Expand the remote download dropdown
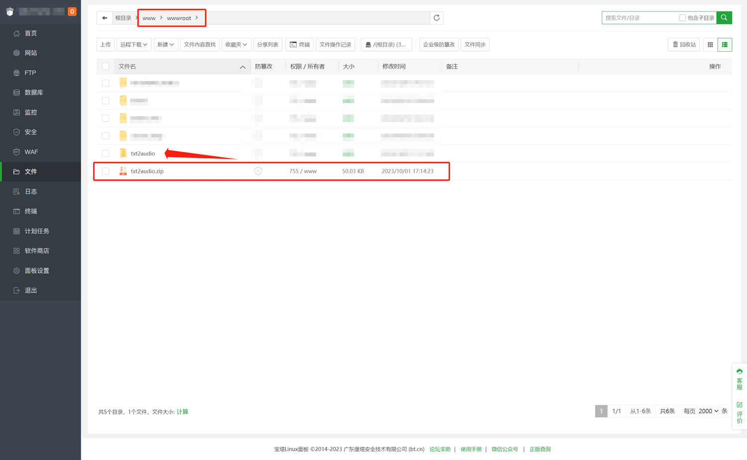The image size is (747, 460). 133,45
